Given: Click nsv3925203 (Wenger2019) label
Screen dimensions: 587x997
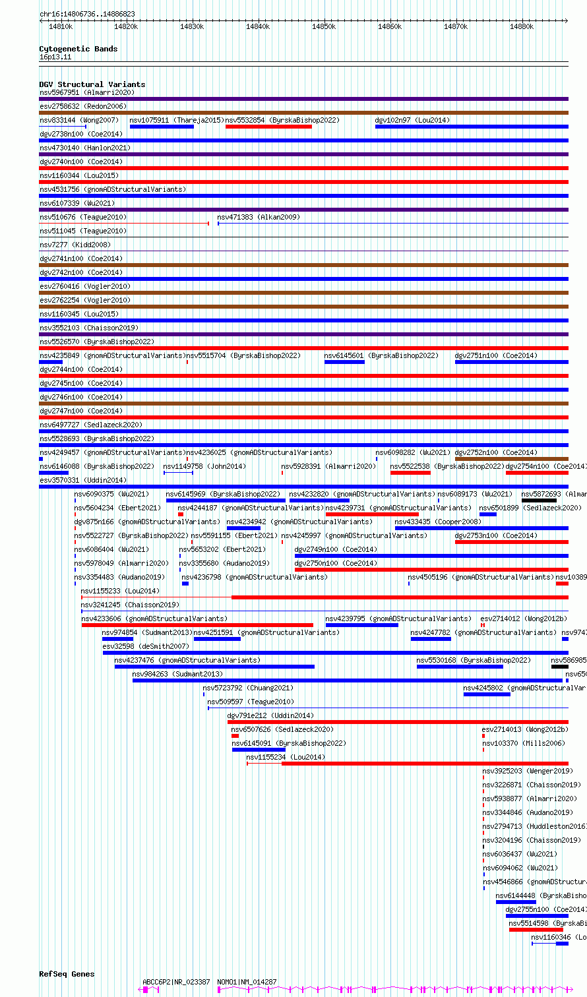Looking at the screenshot, I should tap(528, 771).
